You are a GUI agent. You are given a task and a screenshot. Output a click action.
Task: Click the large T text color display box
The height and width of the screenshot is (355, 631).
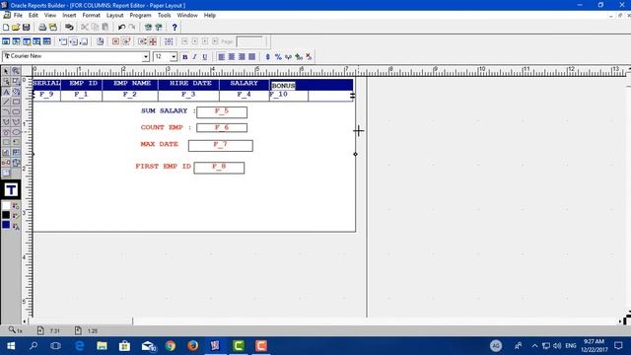point(11,190)
